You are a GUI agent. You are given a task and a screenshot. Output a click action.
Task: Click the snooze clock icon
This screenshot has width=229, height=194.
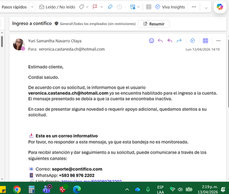119,7
